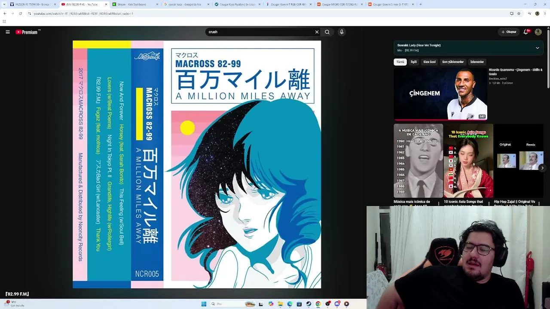Click the video player album artwork
550x309 pixels.
tap(197, 164)
